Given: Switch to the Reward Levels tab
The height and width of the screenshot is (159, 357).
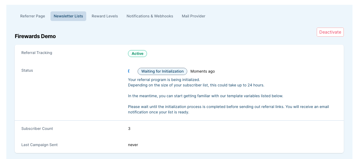Looking at the screenshot, I should point(105,16).
